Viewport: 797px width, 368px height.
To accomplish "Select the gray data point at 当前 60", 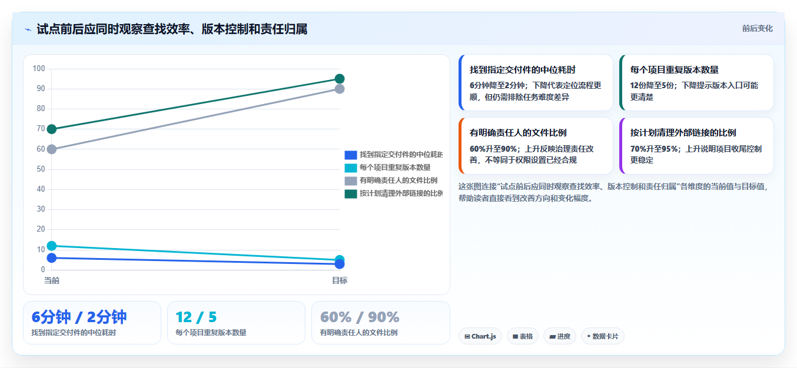I will tap(52, 149).
